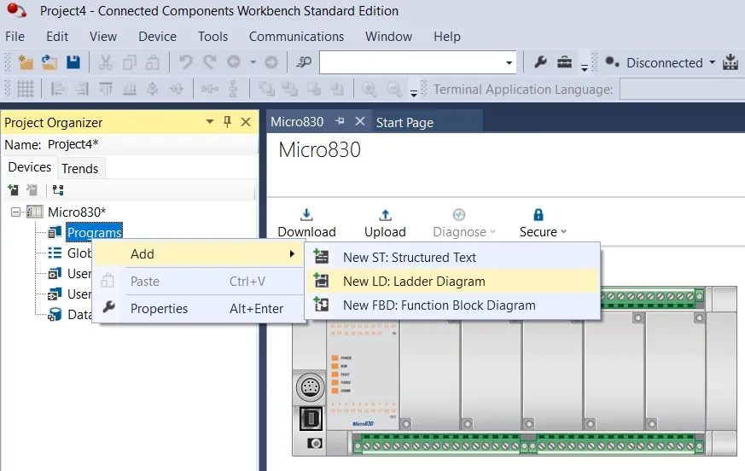Select the Micro830* controller tree item
The width and height of the screenshot is (745, 471).
pos(77,212)
